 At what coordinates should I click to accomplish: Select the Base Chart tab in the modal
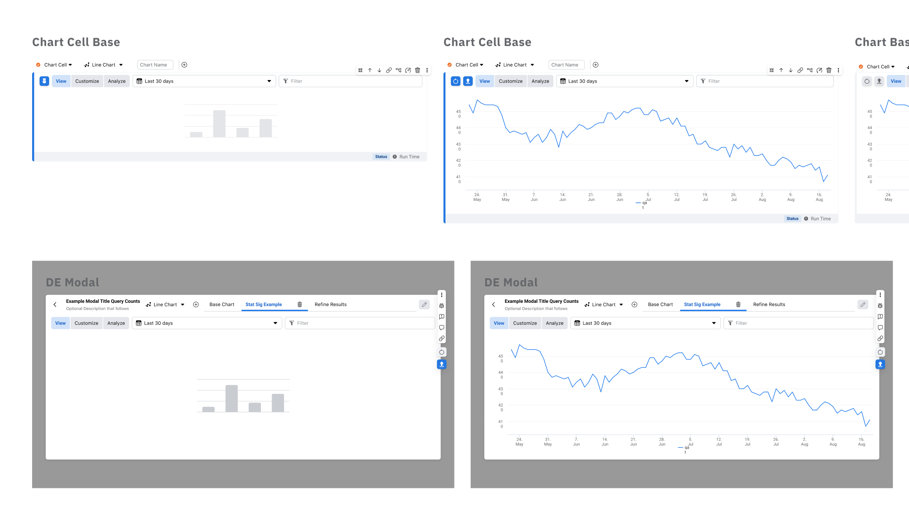222,304
